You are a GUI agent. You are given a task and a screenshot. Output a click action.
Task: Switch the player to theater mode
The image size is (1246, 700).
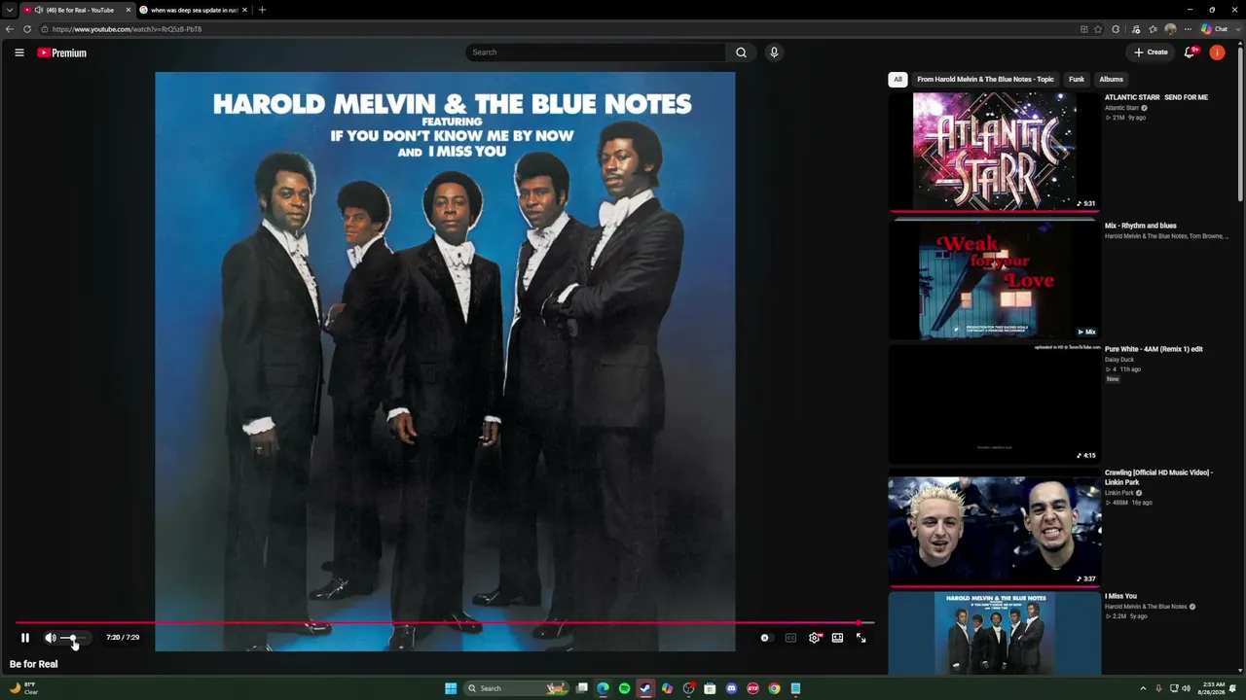click(x=837, y=638)
